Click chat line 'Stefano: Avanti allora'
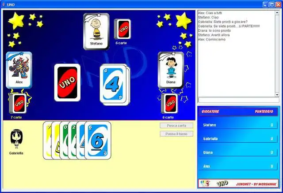This screenshot has height=193, width=283. (214, 35)
